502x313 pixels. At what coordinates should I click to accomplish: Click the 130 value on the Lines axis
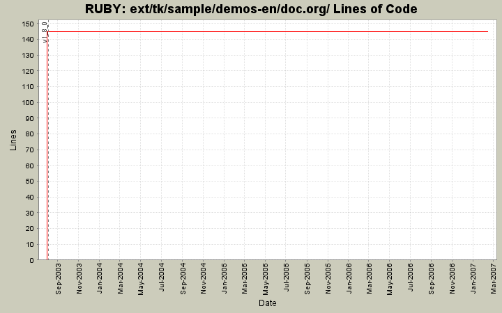tap(28, 56)
